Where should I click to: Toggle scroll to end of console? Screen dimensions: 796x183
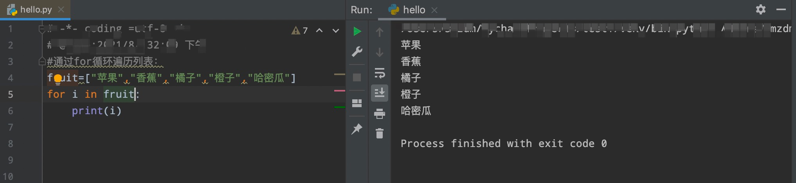(x=379, y=93)
